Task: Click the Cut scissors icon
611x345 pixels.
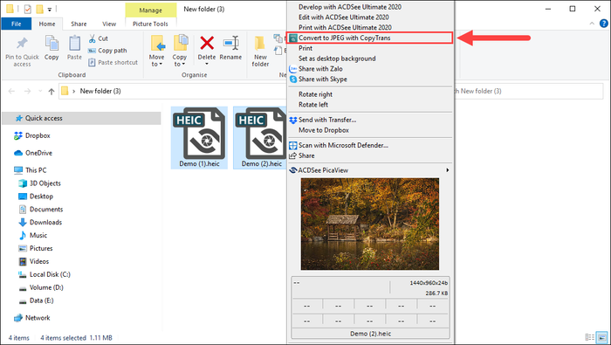Action: click(x=92, y=38)
